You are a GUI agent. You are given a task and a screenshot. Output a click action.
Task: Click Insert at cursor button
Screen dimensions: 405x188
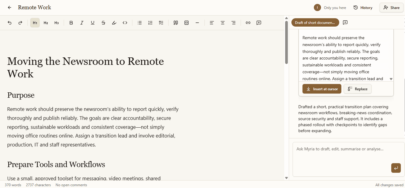pos(322,89)
